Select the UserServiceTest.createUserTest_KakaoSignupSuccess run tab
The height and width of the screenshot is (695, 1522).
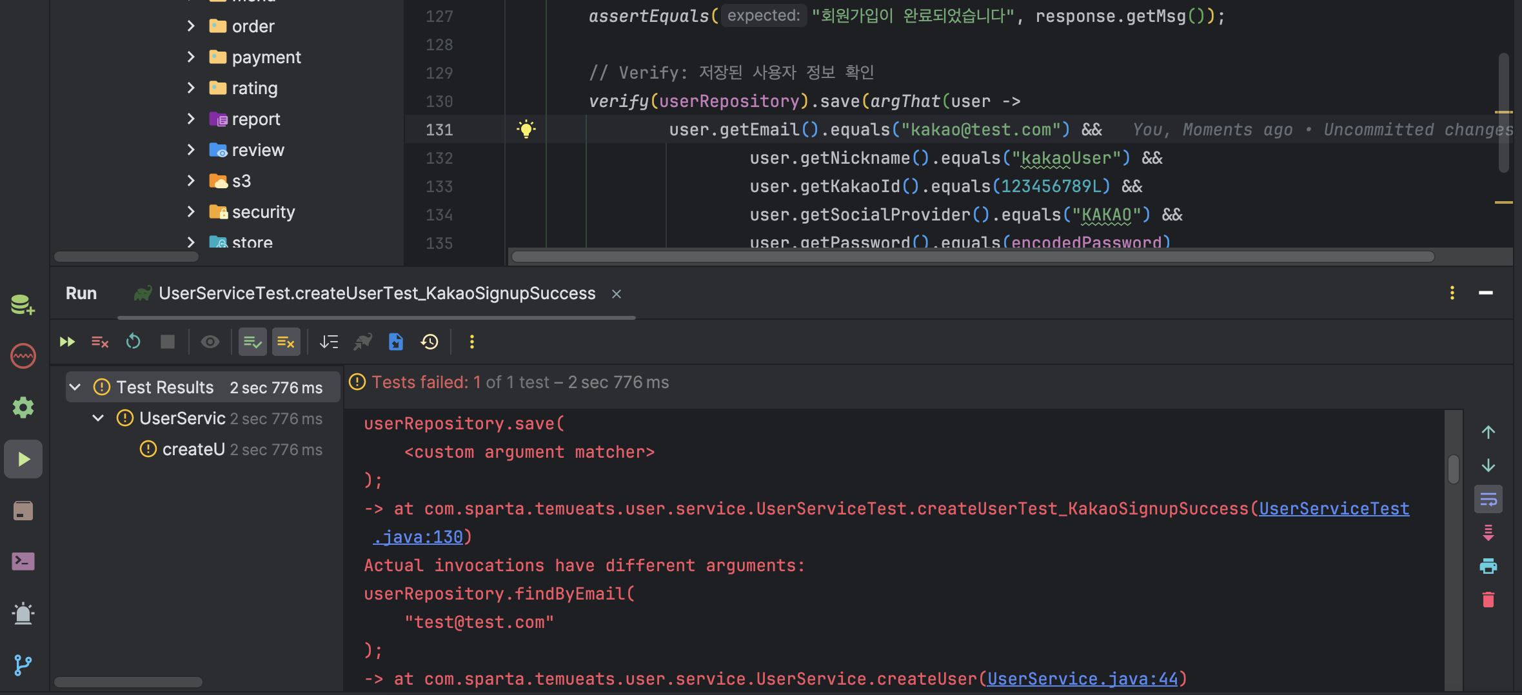point(377,294)
